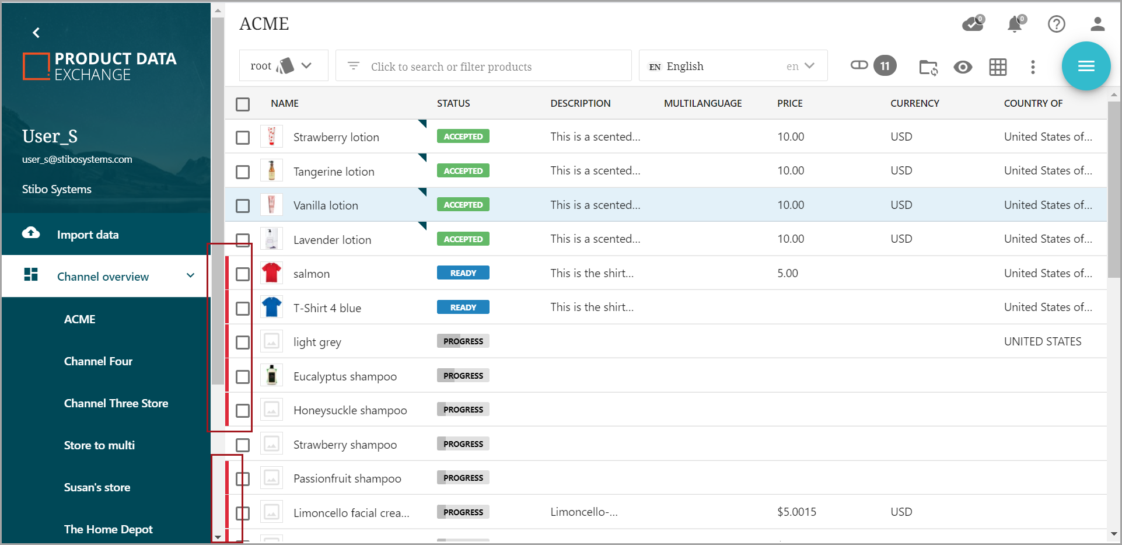The image size is (1122, 545).
Task: Click the product search filter field
Action: coord(483,67)
